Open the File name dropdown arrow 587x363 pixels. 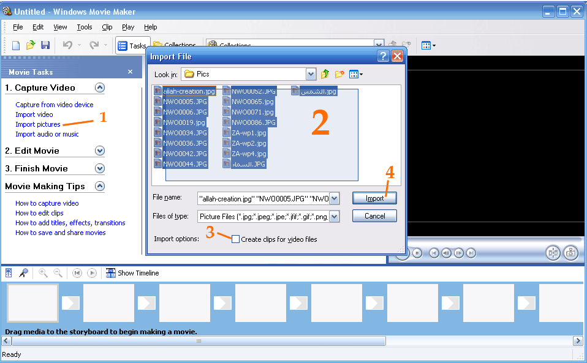(335, 198)
